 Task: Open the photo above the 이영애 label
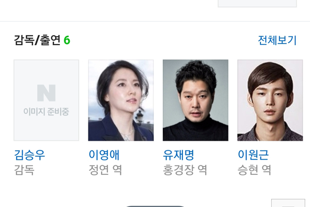[121, 100]
